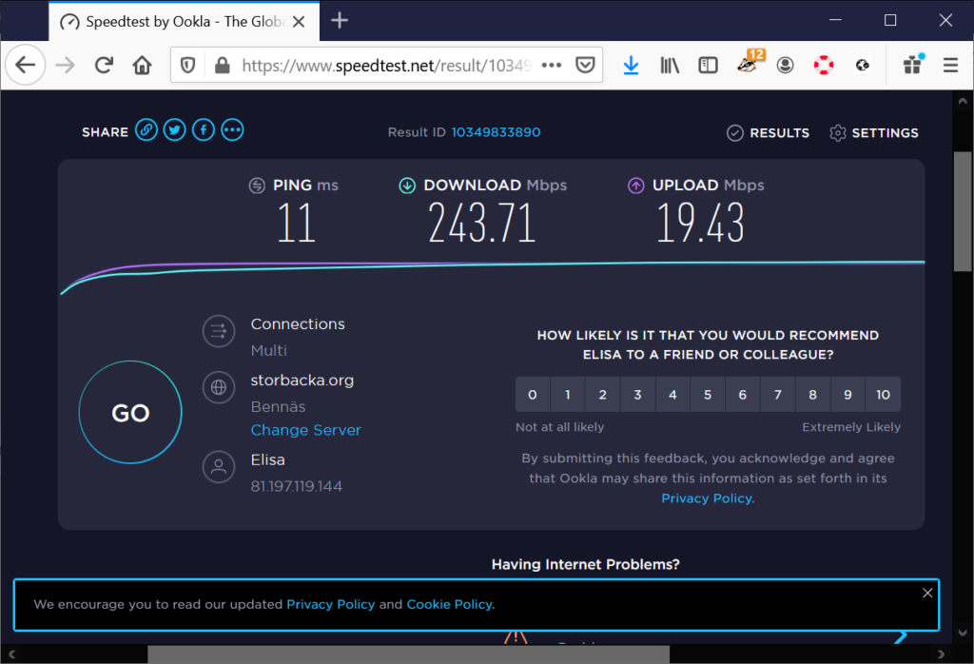Reload the current page
The image size is (974, 664).
104,65
